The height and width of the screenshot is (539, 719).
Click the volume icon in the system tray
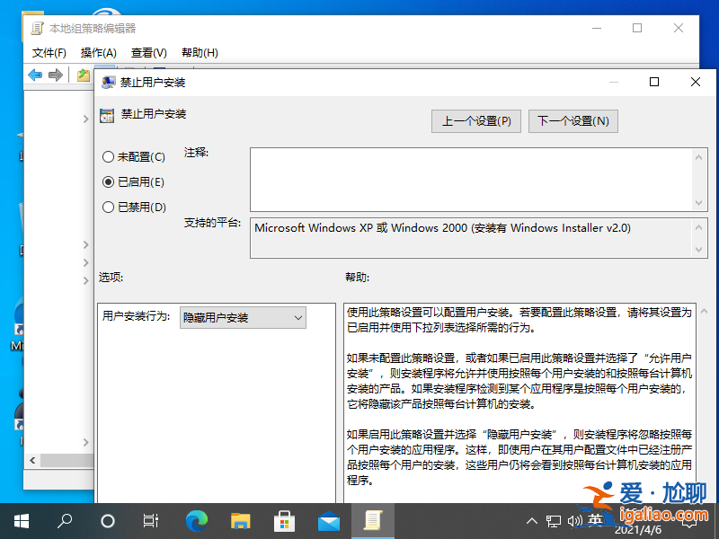(576, 521)
